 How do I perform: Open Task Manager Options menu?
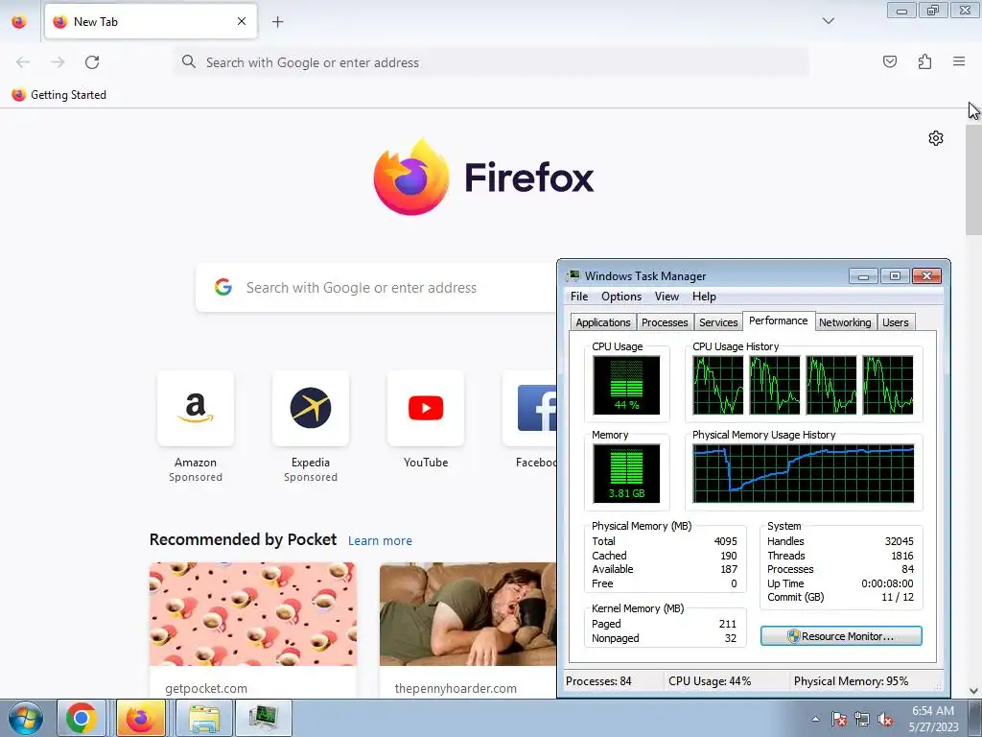[621, 297]
